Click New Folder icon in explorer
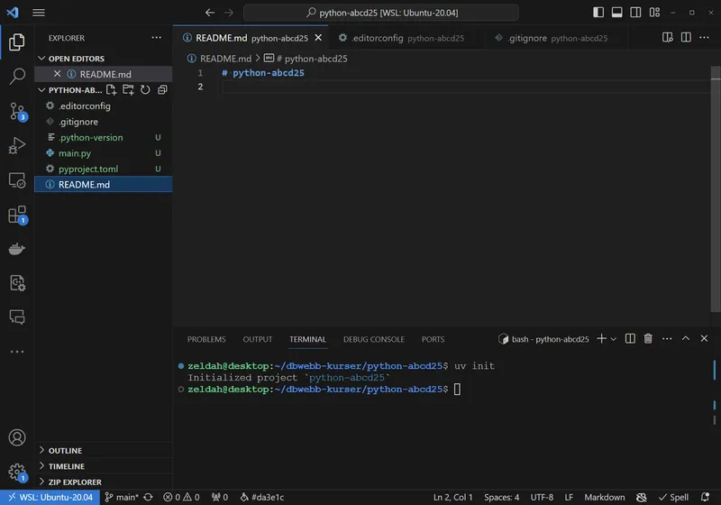The width and height of the screenshot is (721, 505). pyautogui.click(x=128, y=89)
